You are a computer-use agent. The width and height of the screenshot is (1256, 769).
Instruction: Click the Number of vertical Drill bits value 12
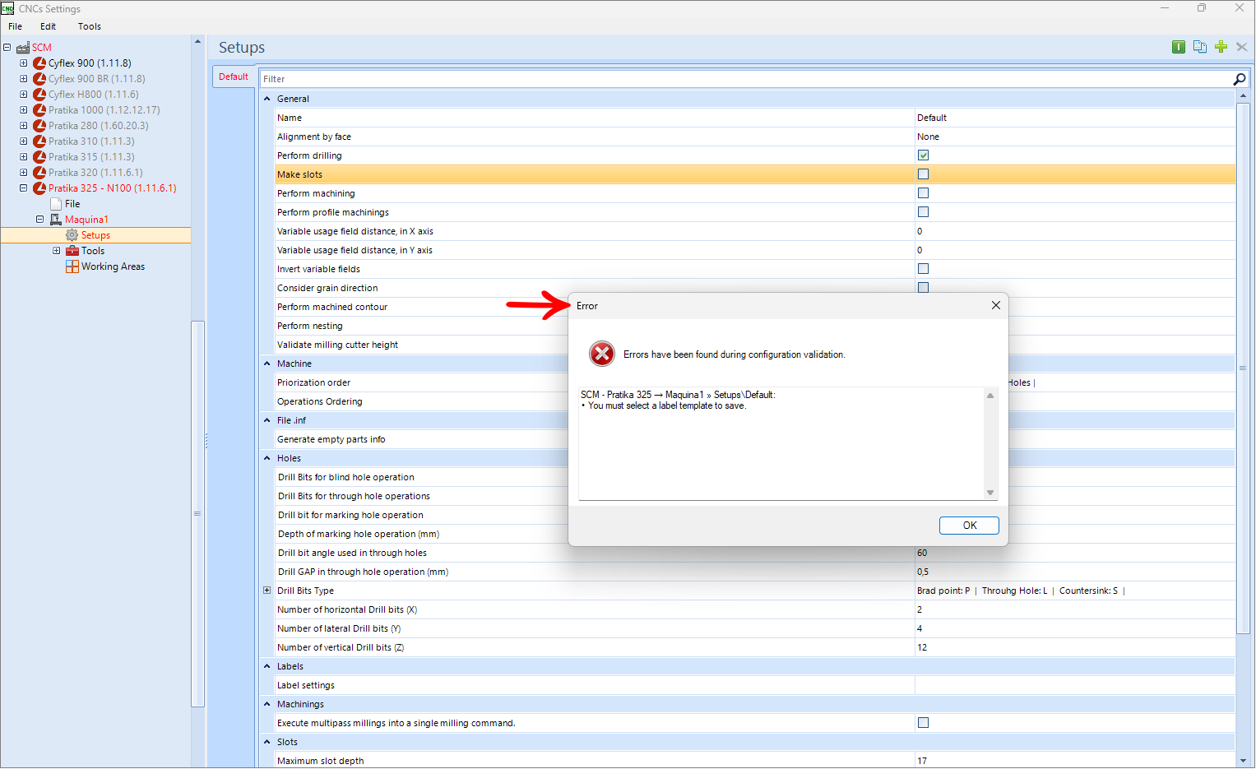(922, 647)
